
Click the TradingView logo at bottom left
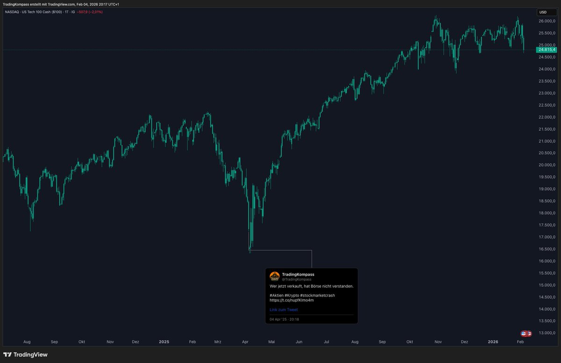pyautogui.click(x=25, y=355)
